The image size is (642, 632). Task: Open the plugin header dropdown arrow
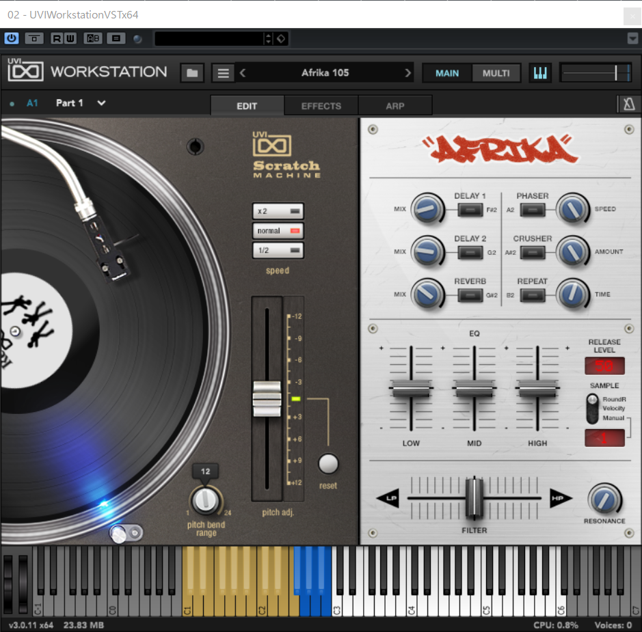pyautogui.click(x=632, y=38)
